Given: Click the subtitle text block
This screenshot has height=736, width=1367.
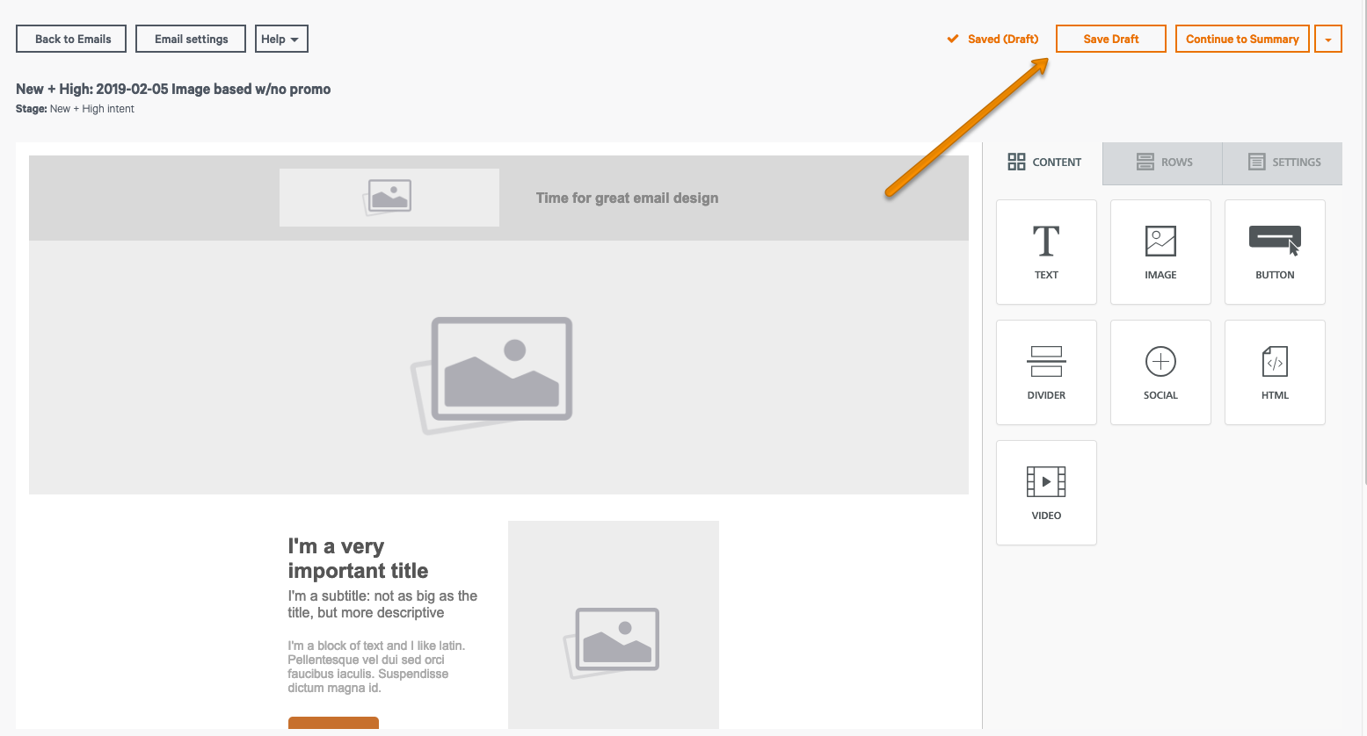Looking at the screenshot, I should point(382,604).
